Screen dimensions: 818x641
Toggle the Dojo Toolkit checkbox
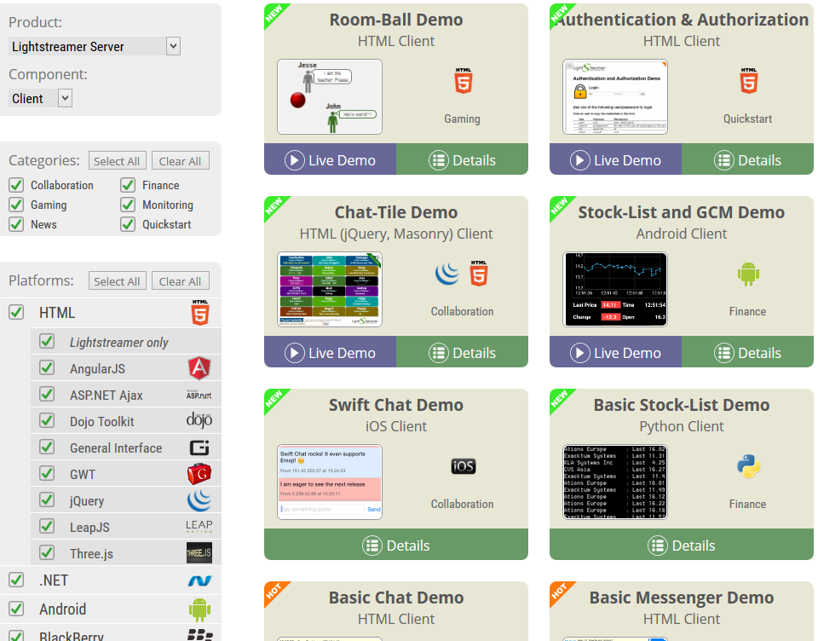pos(47,420)
